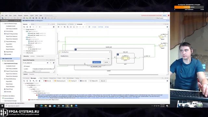
Task: Click search icon in Messages toolbar
Action: point(24,81)
